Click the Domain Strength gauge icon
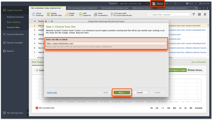 tap(5, 43)
